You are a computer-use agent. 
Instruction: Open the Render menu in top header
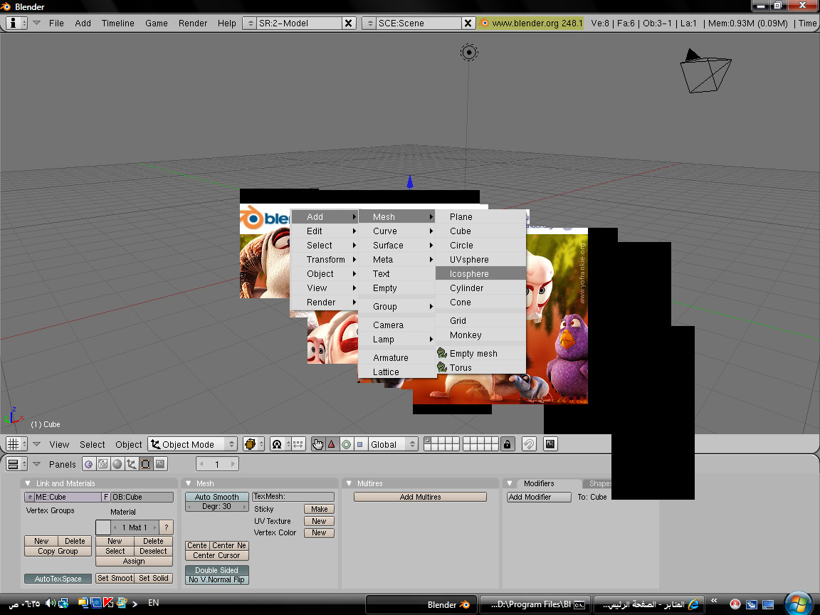pos(192,23)
